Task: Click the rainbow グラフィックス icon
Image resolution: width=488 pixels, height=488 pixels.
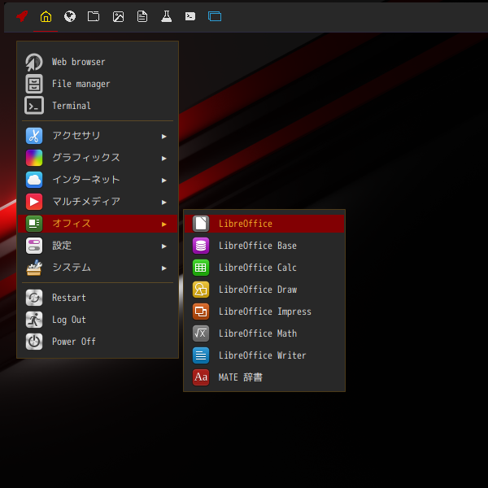Action: tap(34, 158)
